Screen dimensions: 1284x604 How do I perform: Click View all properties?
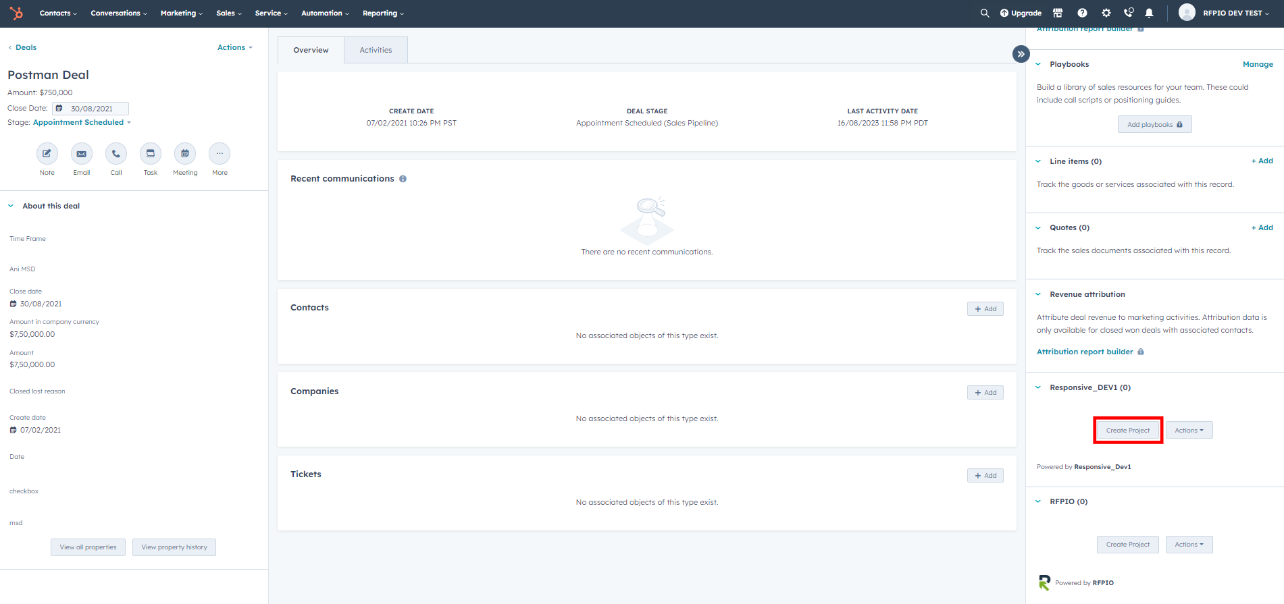pyautogui.click(x=88, y=547)
